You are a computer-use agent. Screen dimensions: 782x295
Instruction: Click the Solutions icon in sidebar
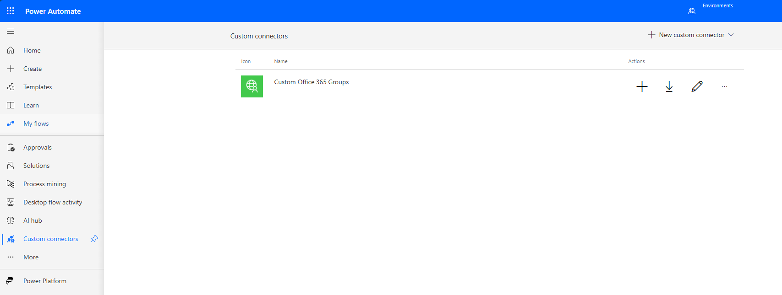click(x=11, y=166)
